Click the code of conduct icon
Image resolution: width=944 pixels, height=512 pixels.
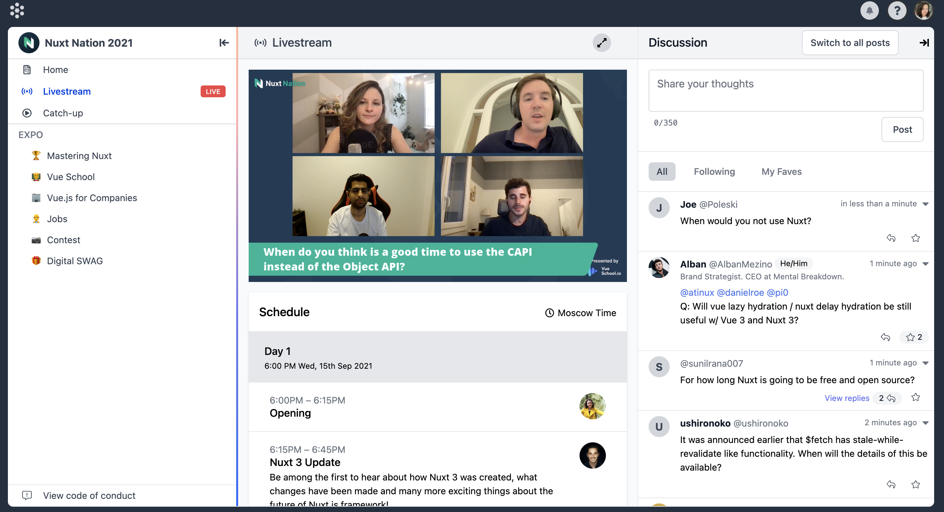[x=27, y=495]
